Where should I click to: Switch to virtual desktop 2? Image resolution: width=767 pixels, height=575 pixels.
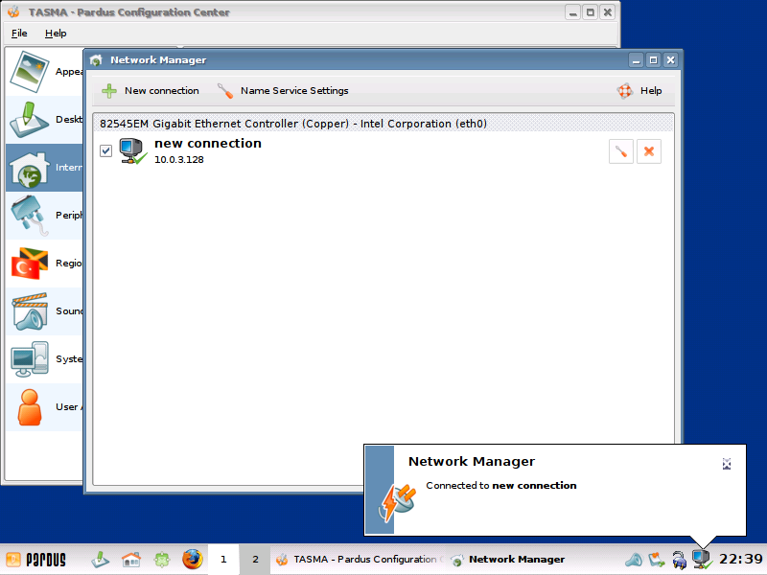pos(255,560)
